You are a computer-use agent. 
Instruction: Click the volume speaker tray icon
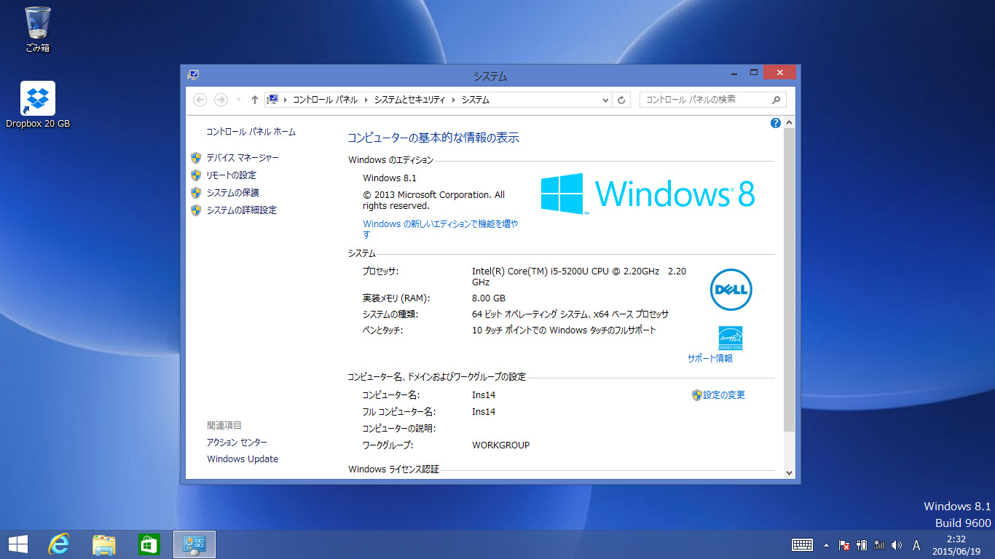896,544
